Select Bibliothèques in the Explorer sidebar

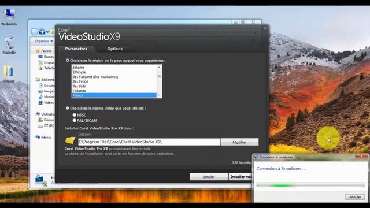pos(48,80)
